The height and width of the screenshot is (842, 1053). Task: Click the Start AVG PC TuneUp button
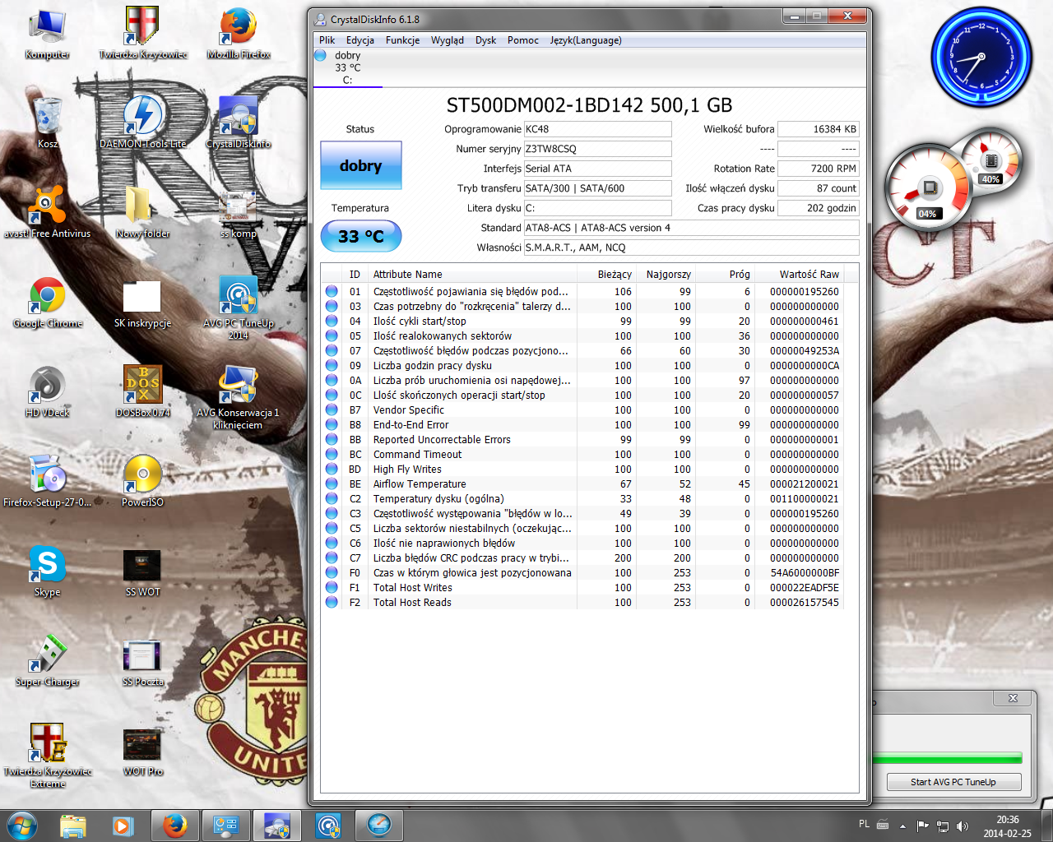953,782
